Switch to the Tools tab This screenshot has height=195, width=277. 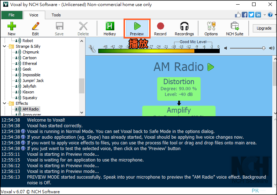[56, 15]
